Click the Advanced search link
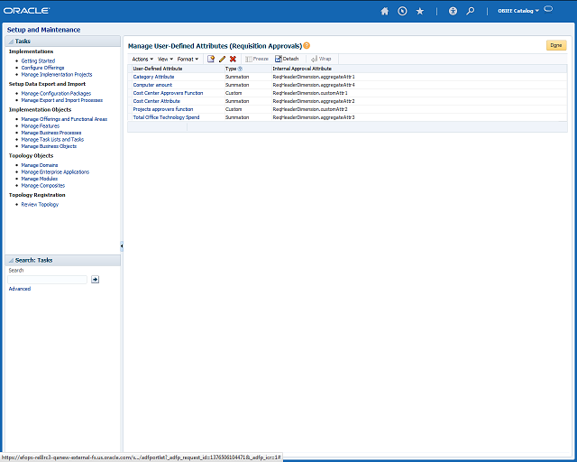This screenshot has height=462, width=577. point(20,289)
